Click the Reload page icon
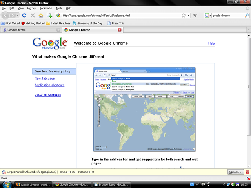Screen dimensions: 251x188 (x=24, y=16)
